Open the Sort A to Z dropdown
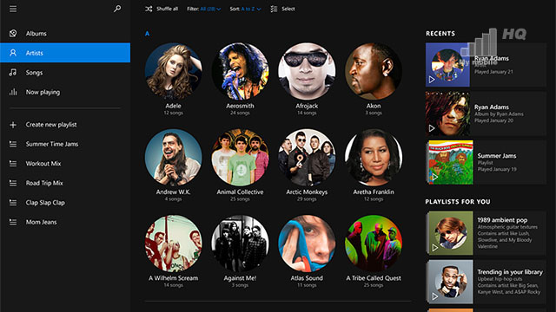The height and width of the screenshot is (312, 556). [245, 9]
